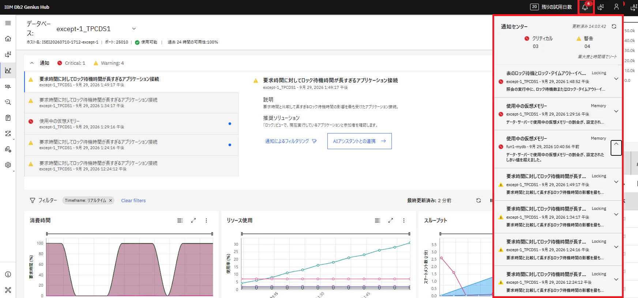Open the magnifier query search sidebar icon

tap(8, 102)
